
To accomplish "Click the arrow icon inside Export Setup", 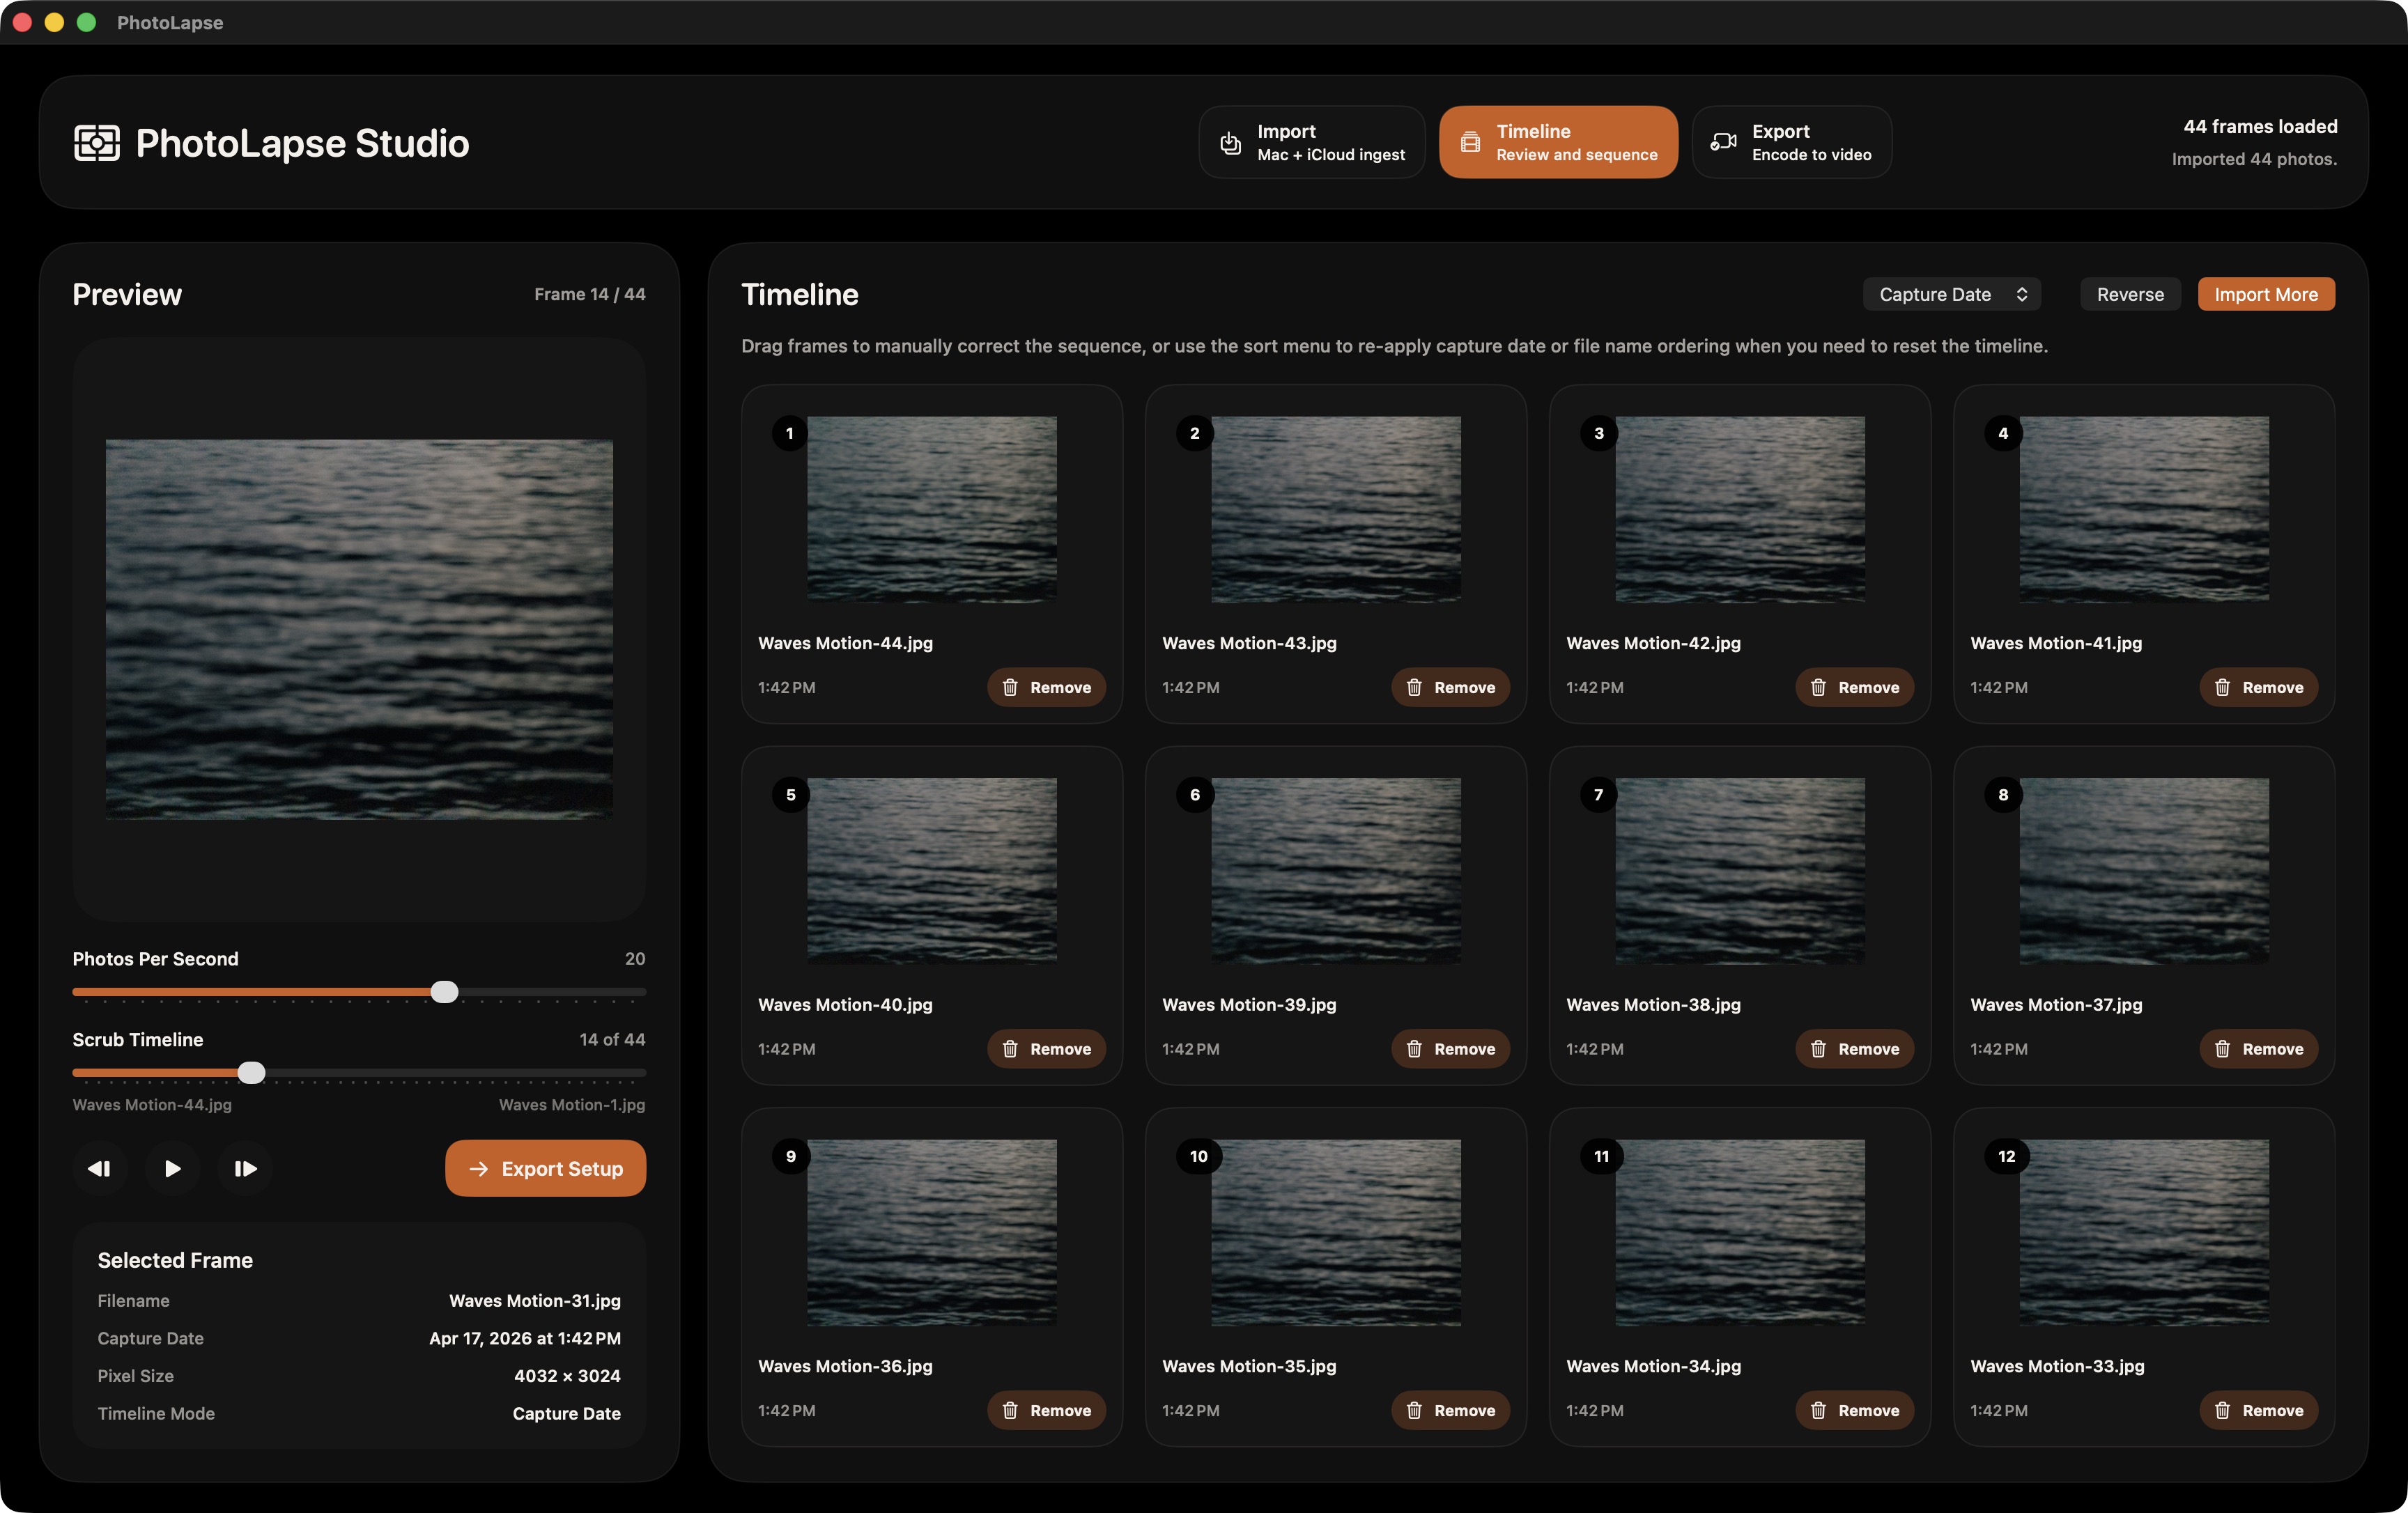I will click(479, 1168).
